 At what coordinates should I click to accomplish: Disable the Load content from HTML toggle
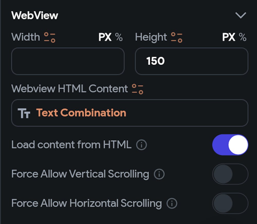coord(230,145)
